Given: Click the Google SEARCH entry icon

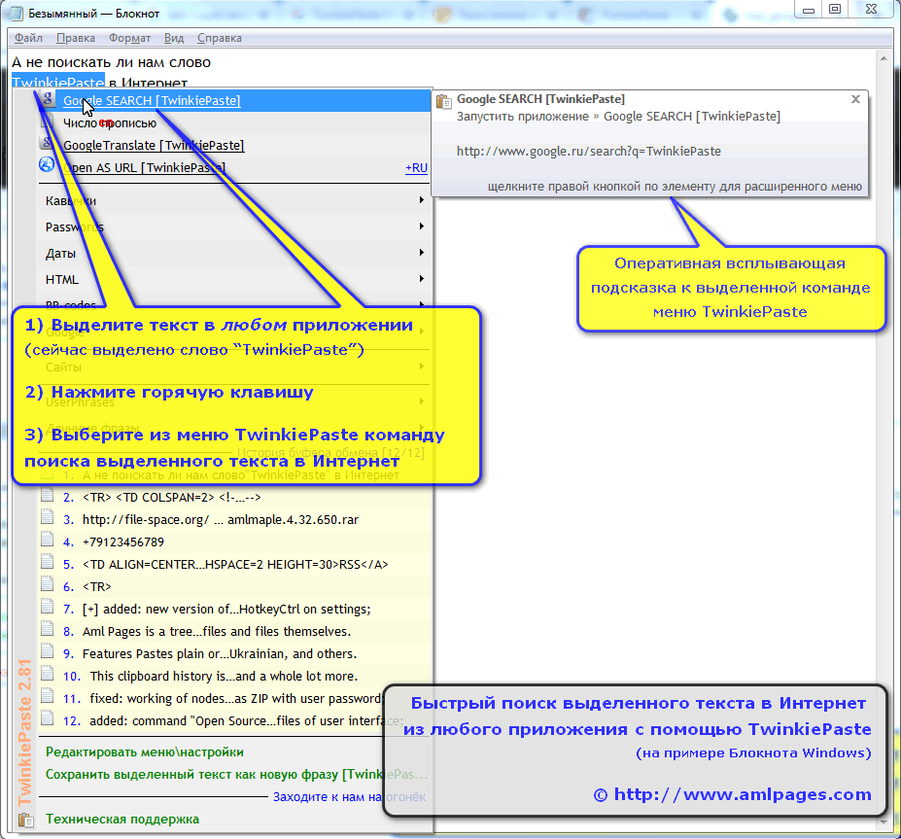Looking at the screenshot, I should 47,99.
